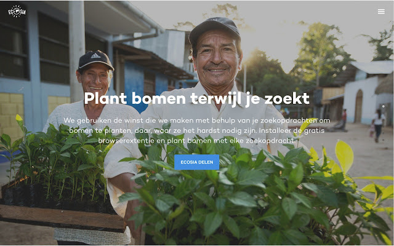394x246 pixels.
Task: Click the paragraph about browserextentie
Action: tap(197, 130)
